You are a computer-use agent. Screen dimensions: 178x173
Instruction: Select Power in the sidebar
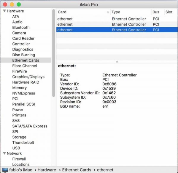pos(18,110)
